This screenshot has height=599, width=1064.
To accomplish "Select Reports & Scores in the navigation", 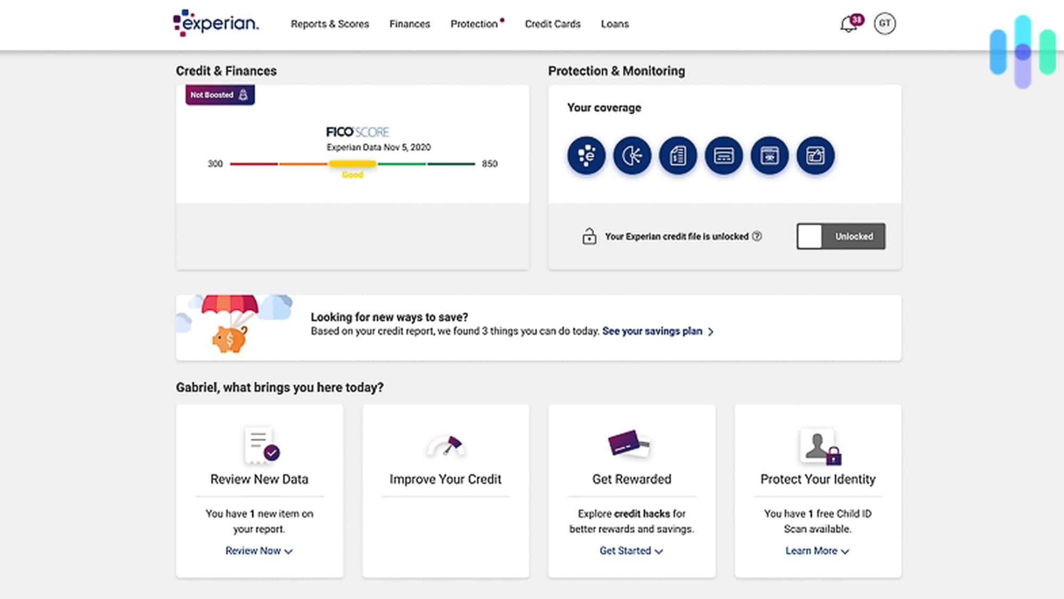I will point(330,24).
